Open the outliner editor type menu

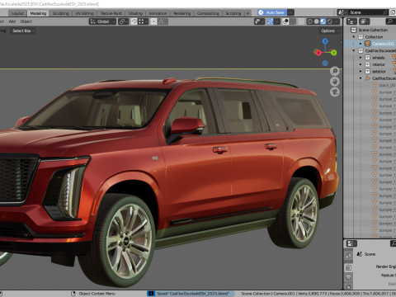point(351,21)
